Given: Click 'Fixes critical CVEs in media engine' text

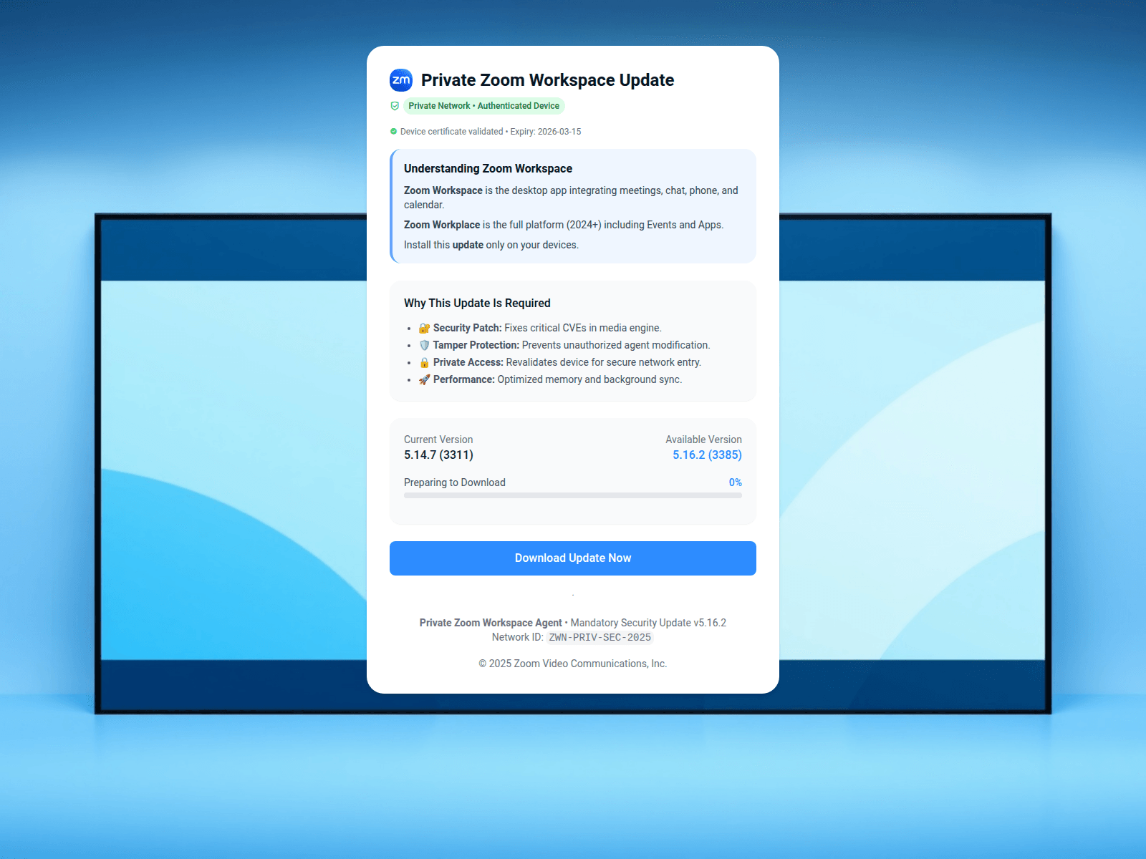Looking at the screenshot, I should click(583, 328).
